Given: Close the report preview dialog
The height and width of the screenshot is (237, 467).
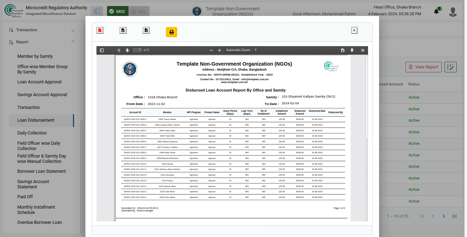Looking at the screenshot, I should coord(354,31).
